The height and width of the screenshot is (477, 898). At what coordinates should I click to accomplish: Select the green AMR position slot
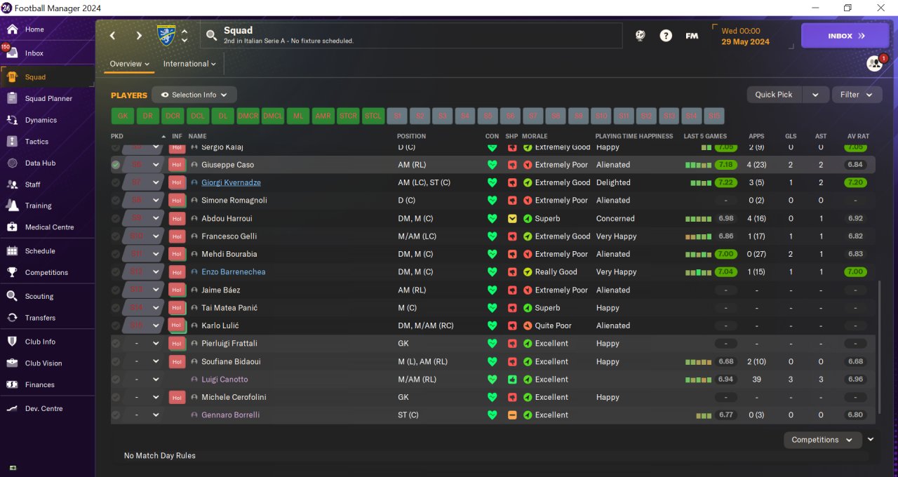coord(323,116)
